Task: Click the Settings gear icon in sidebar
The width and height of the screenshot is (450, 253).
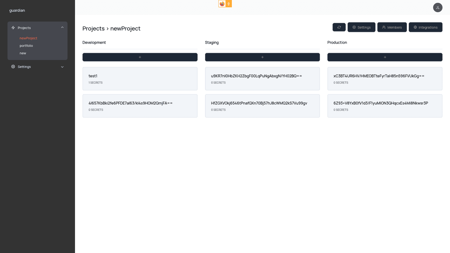Action: [x=13, y=67]
